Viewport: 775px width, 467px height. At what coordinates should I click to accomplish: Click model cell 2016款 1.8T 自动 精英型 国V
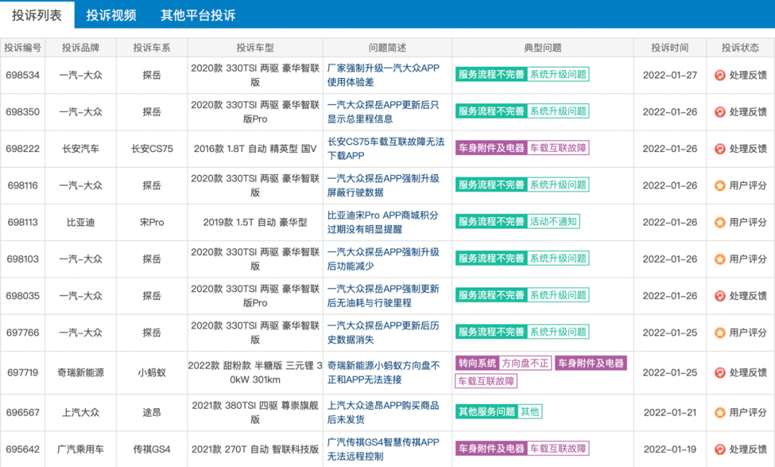coord(255,148)
